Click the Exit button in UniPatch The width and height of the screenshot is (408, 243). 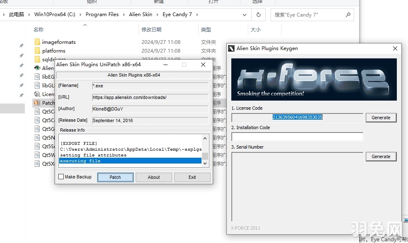coord(192,177)
